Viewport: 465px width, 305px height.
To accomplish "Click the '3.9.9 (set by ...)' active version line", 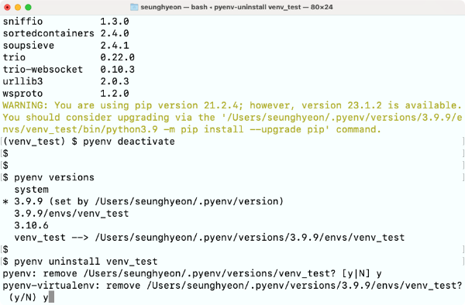I will click(143, 201).
